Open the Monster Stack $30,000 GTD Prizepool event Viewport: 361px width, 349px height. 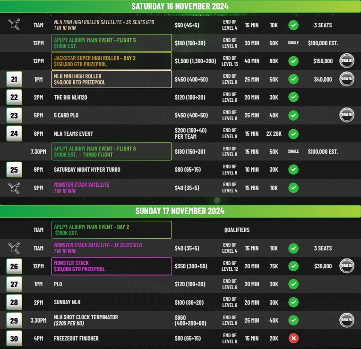click(x=112, y=266)
